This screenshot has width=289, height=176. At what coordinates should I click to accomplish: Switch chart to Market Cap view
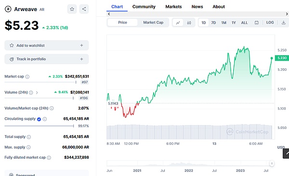tap(153, 23)
